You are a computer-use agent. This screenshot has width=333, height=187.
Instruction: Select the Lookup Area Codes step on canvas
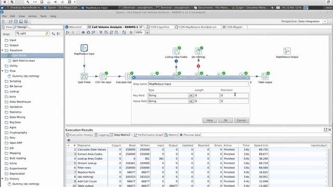pos(176,51)
